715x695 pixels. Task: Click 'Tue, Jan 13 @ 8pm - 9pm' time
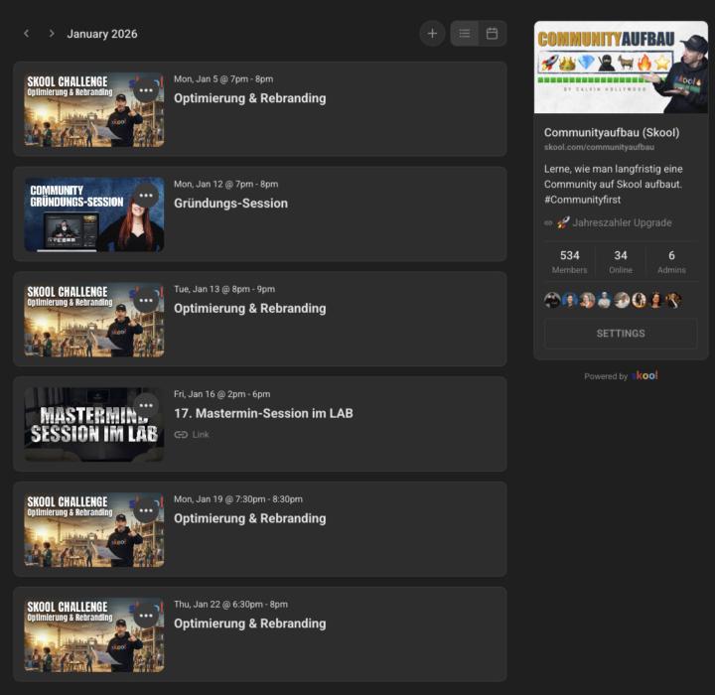click(x=224, y=289)
